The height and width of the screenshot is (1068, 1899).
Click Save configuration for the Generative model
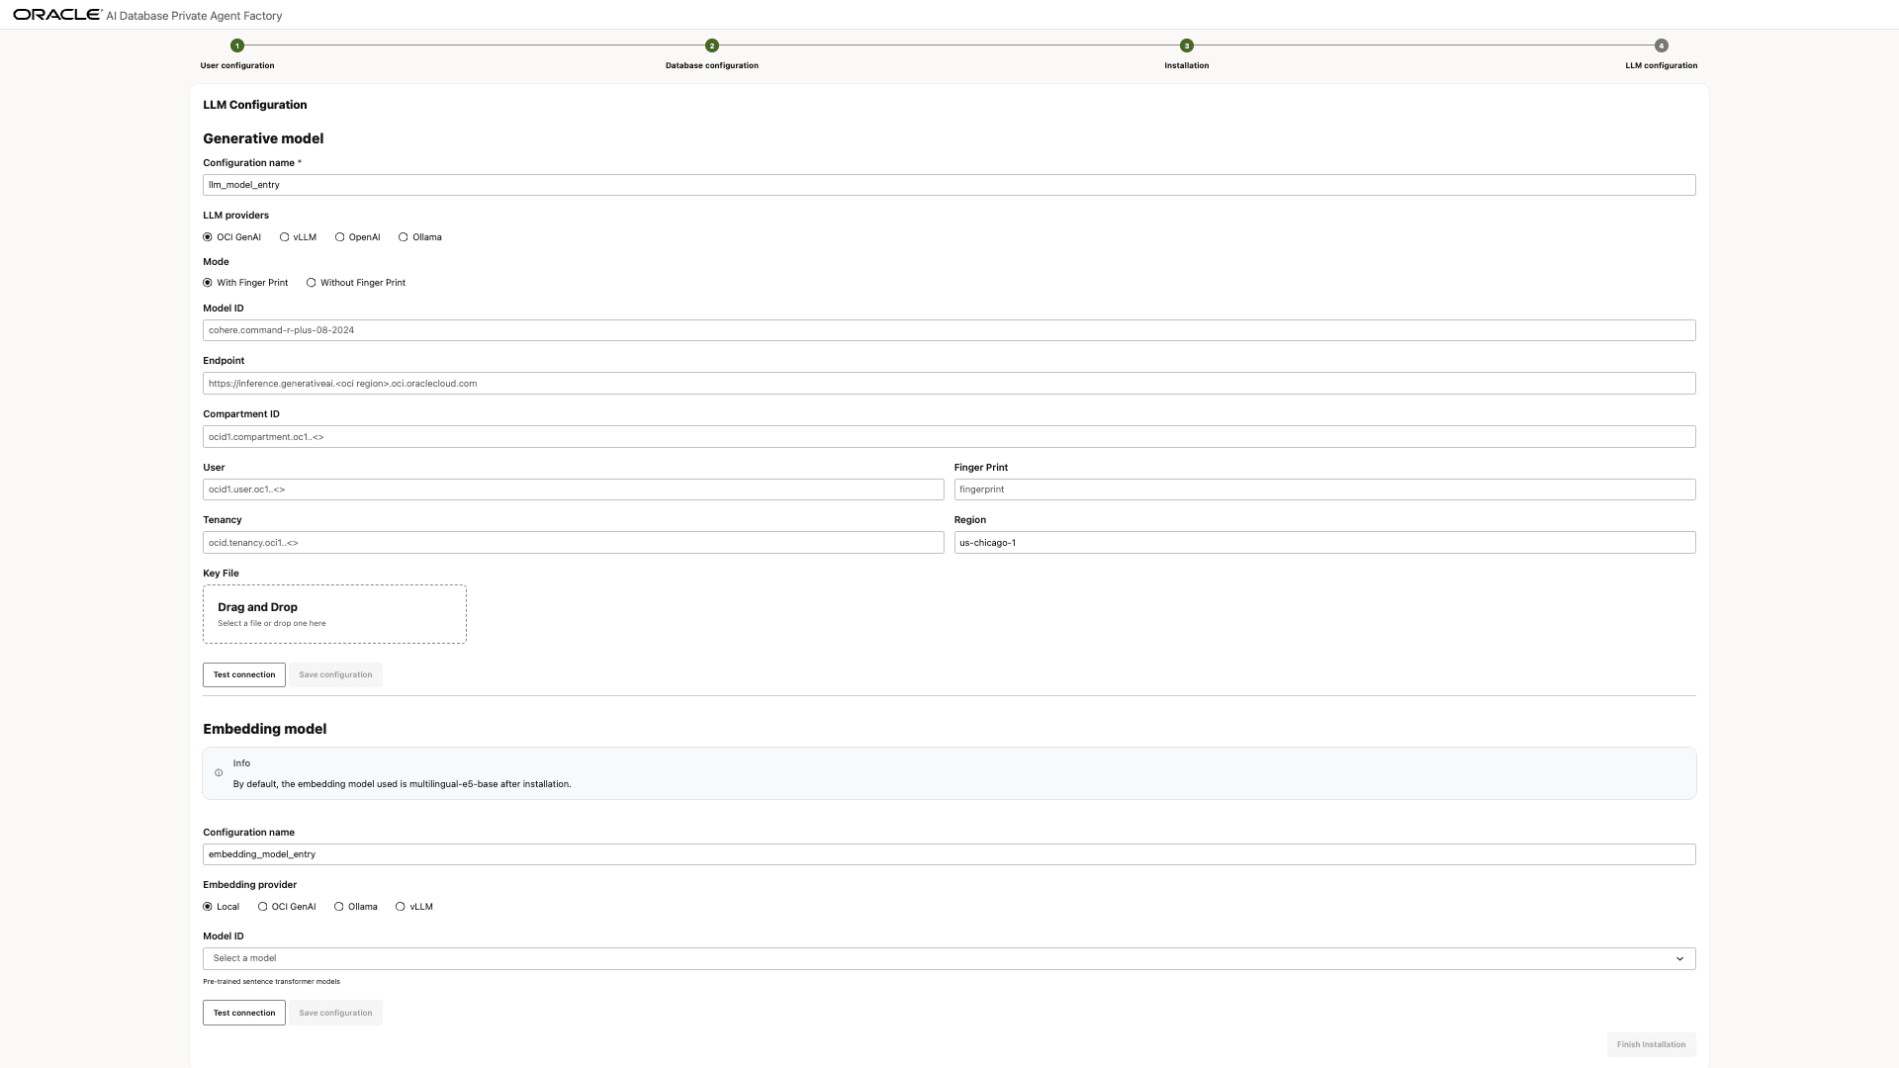335,675
